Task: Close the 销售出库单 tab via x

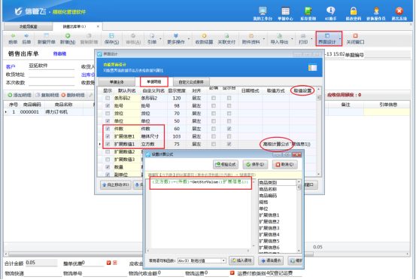Action: 98,26
